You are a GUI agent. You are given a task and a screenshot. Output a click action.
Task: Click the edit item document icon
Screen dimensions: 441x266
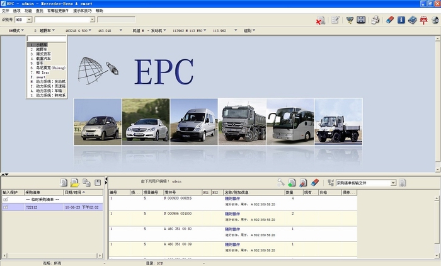click(303, 183)
